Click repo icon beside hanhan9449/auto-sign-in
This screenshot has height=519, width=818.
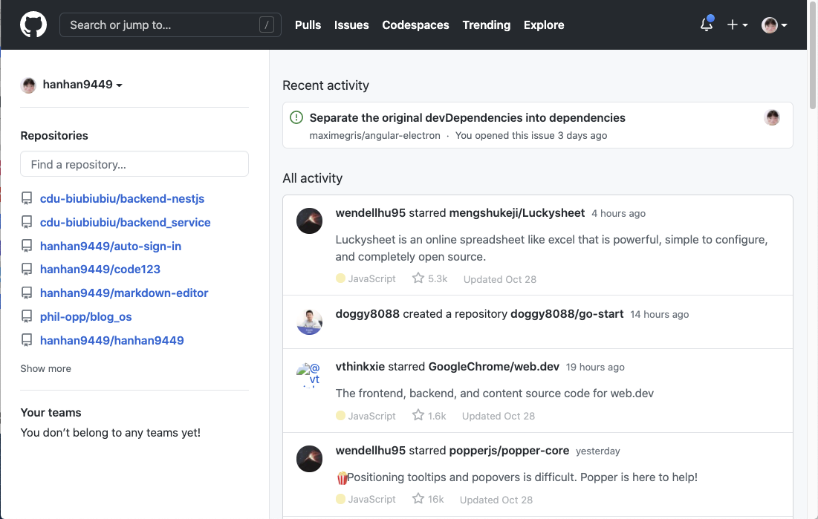[x=27, y=246]
